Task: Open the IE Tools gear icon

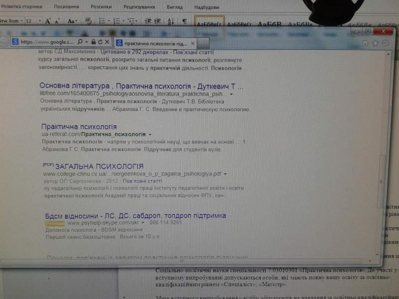Action: pyautogui.click(x=385, y=43)
